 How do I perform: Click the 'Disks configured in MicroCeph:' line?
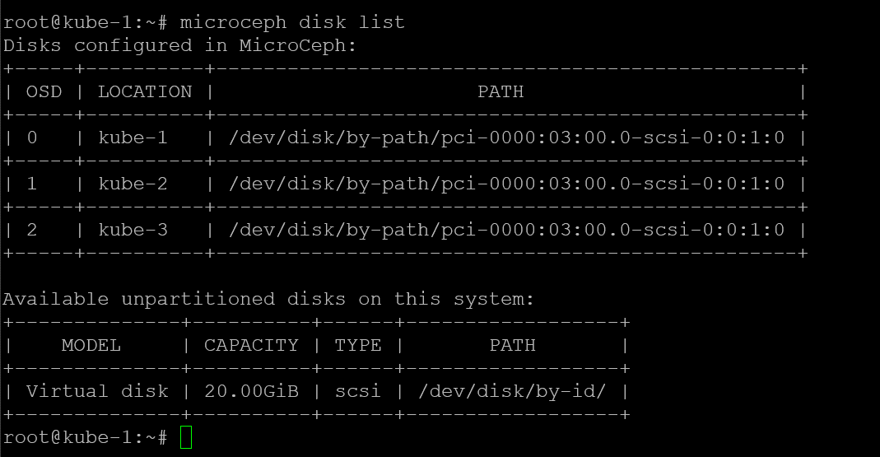[x=180, y=45]
